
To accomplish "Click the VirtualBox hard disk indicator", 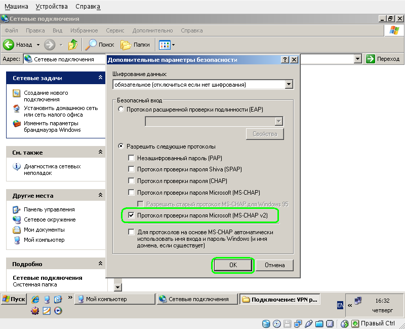I will coord(266,323).
